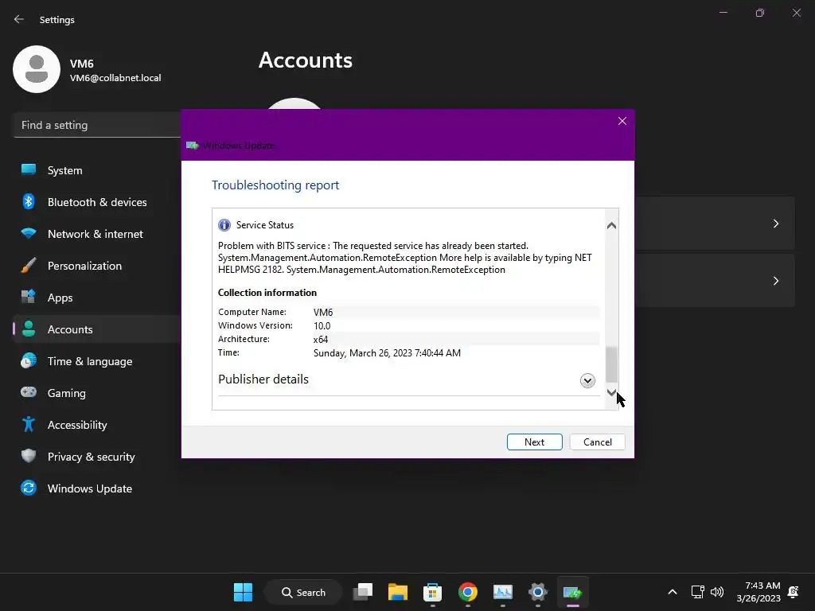Screen dimensions: 815x611
Task: Click the volume speaker icon in tray
Action: pyautogui.click(x=717, y=592)
